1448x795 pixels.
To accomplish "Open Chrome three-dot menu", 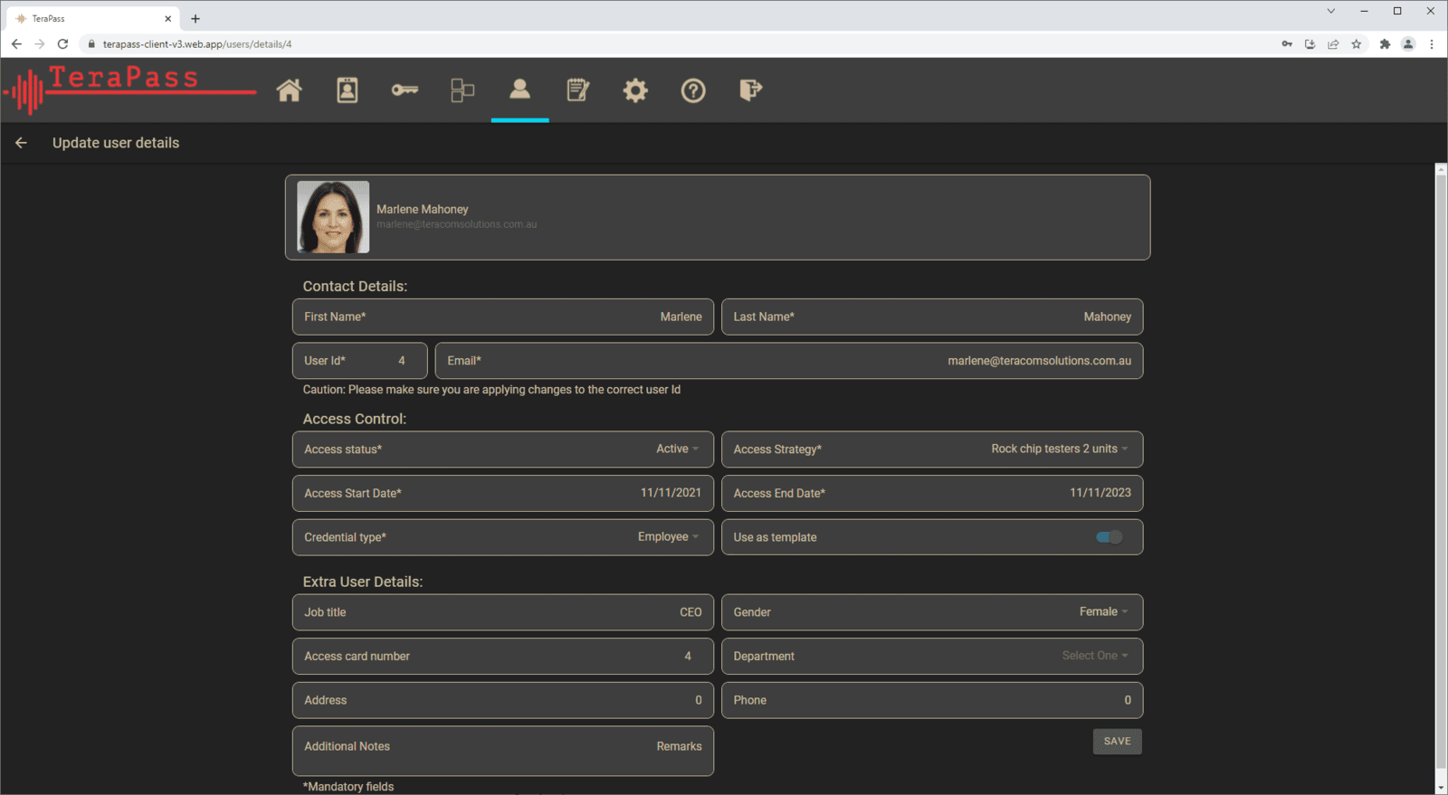I will click(x=1432, y=43).
